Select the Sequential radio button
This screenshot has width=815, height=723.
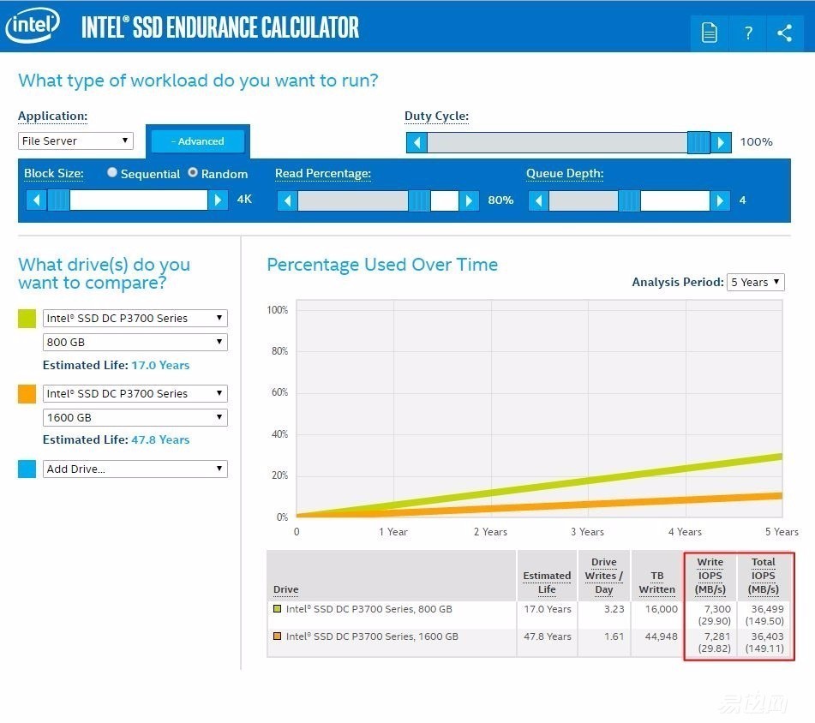tap(111, 172)
